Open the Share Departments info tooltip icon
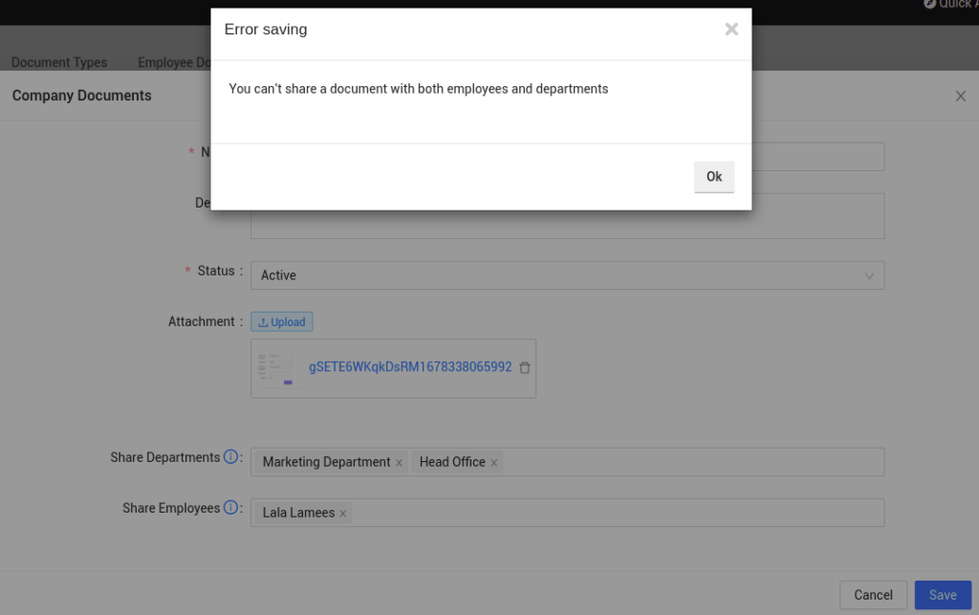The height and width of the screenshot is (615, 979). (x=230, y=456)
